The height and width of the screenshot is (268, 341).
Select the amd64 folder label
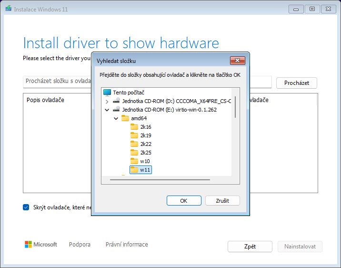pyautogui.click(x=139, y=118)
